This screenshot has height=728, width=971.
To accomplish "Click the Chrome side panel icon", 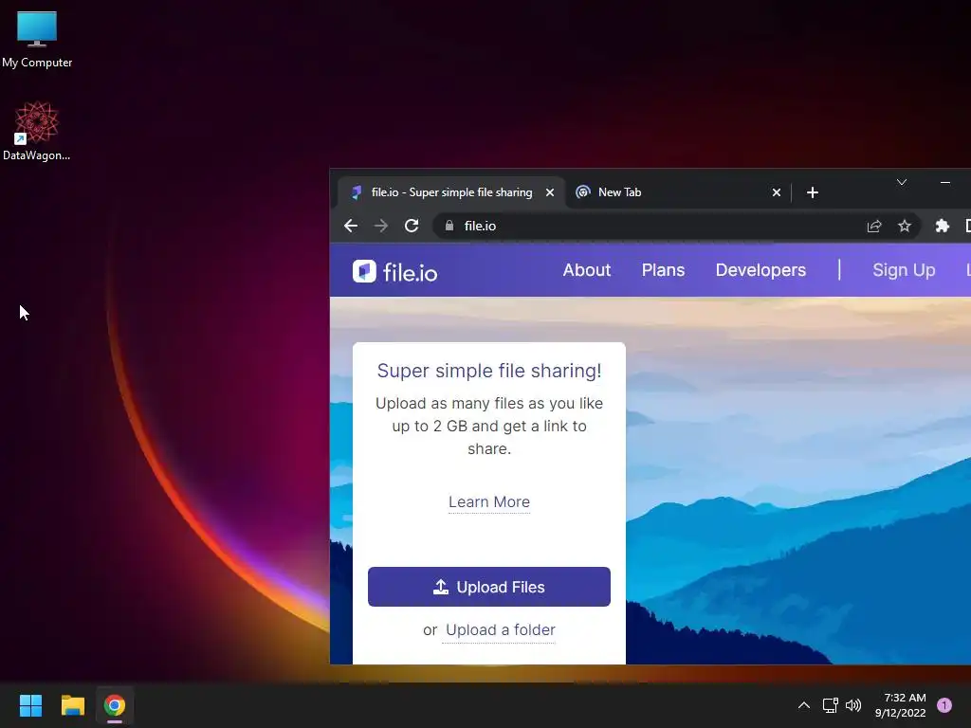I will [967, 226].
